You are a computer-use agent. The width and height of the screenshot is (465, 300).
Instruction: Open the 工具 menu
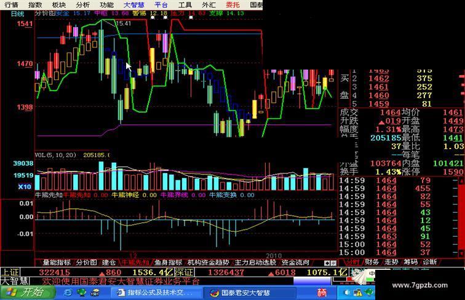click(185, 4)
